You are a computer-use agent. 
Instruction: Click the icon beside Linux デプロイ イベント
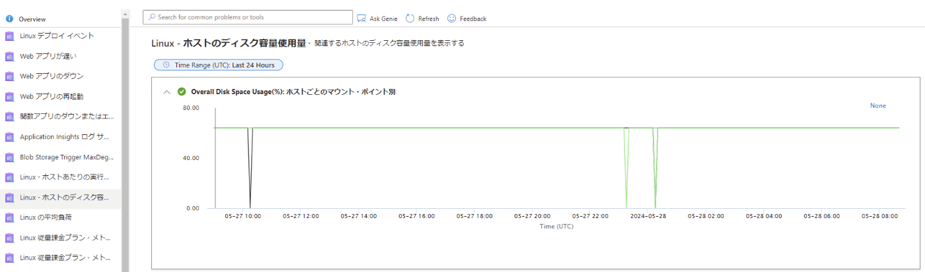9,36
